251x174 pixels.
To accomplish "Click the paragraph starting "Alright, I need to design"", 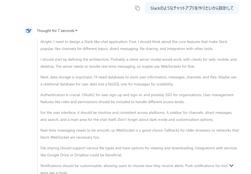I will coord(134,45).
